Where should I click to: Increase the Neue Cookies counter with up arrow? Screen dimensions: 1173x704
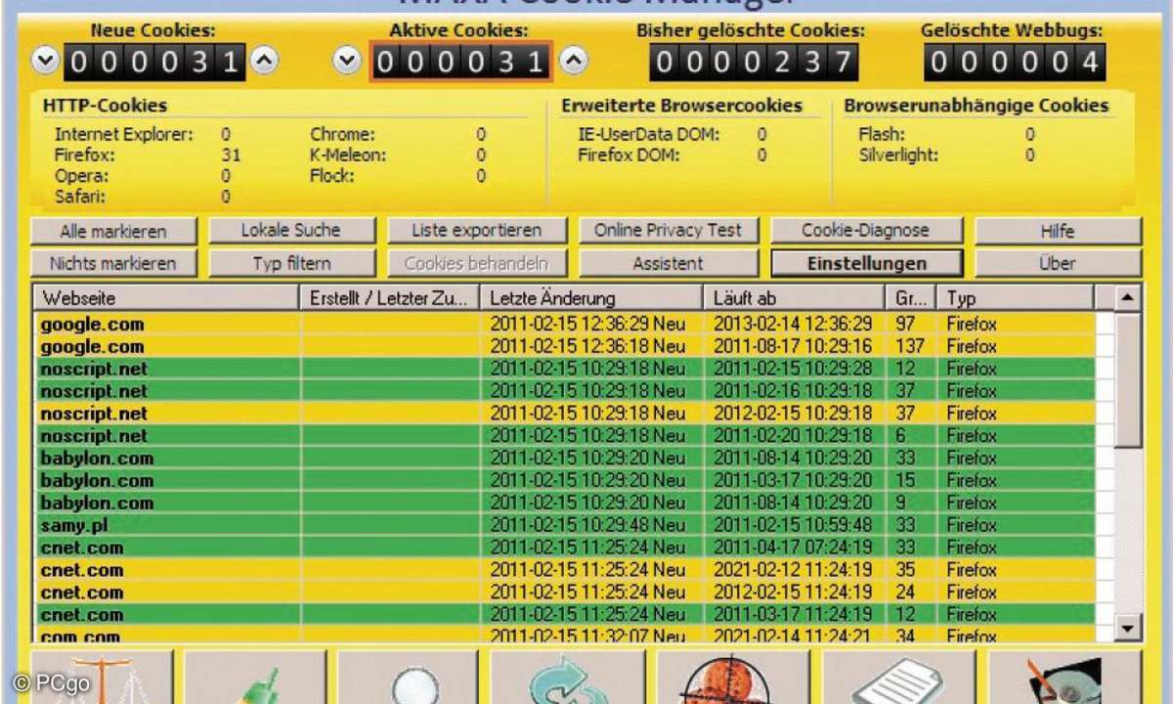point(264,63)
